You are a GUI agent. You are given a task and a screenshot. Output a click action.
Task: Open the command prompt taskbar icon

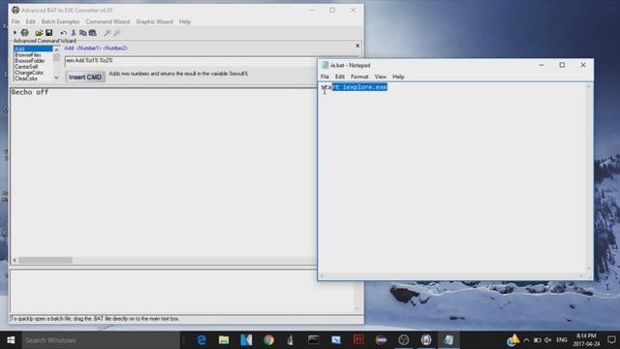pyautogui.click(x=313, y=340)
